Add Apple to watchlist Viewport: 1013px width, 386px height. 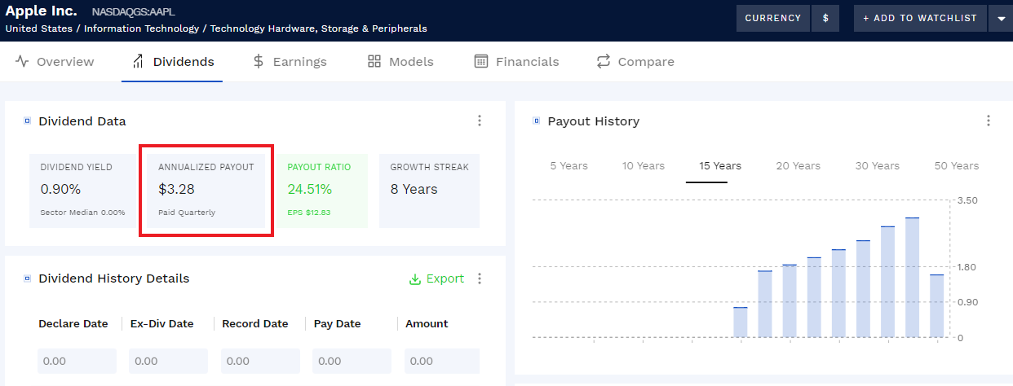[x=919, y=18]
